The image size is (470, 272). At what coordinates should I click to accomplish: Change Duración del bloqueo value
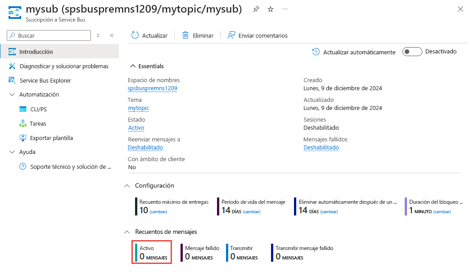click(442, 211)
